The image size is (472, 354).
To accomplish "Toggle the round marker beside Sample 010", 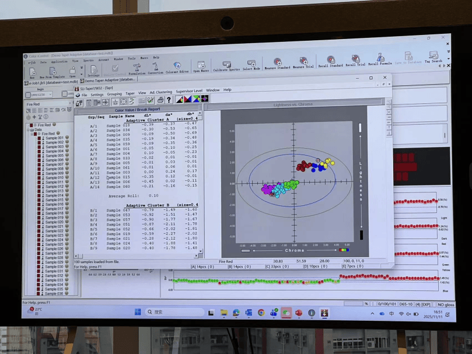I will 68,178.
